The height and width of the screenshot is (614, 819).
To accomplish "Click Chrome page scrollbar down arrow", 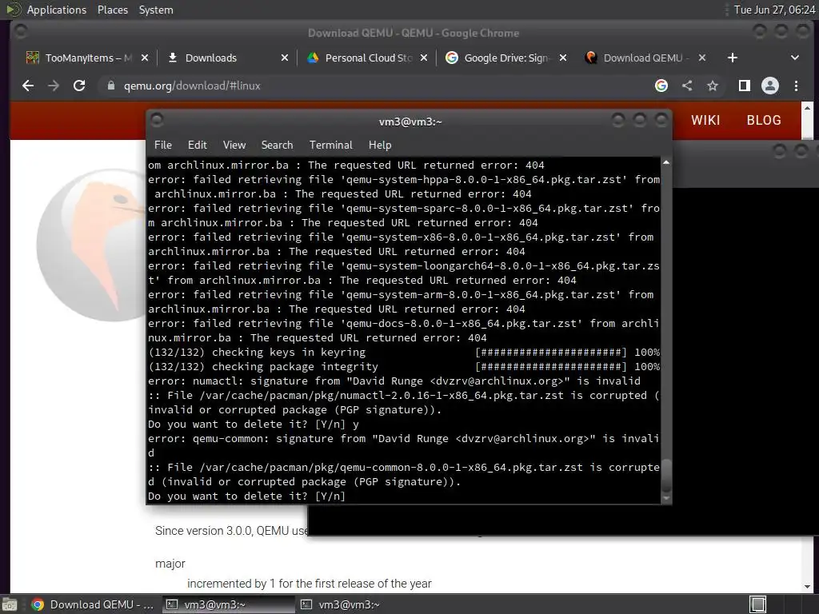I will click(807, 587).
